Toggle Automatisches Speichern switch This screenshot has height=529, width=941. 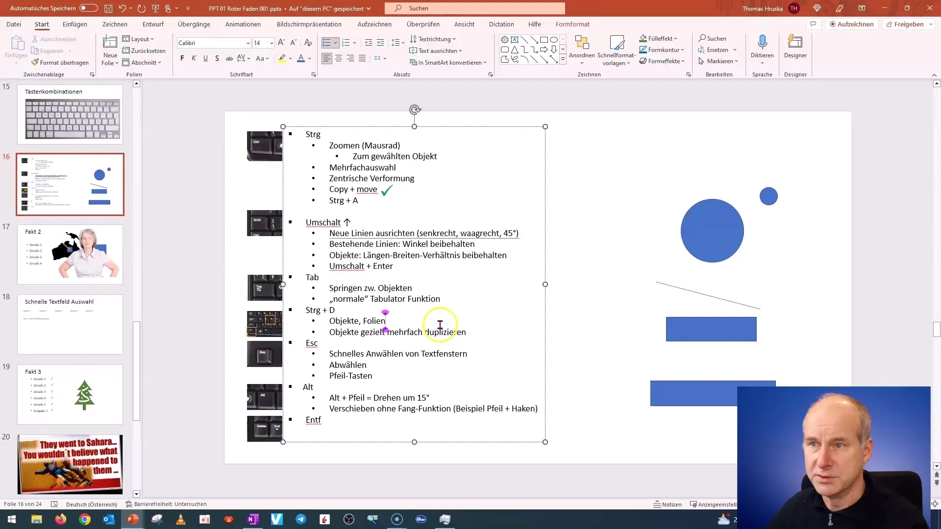click(x=88, y=8)
